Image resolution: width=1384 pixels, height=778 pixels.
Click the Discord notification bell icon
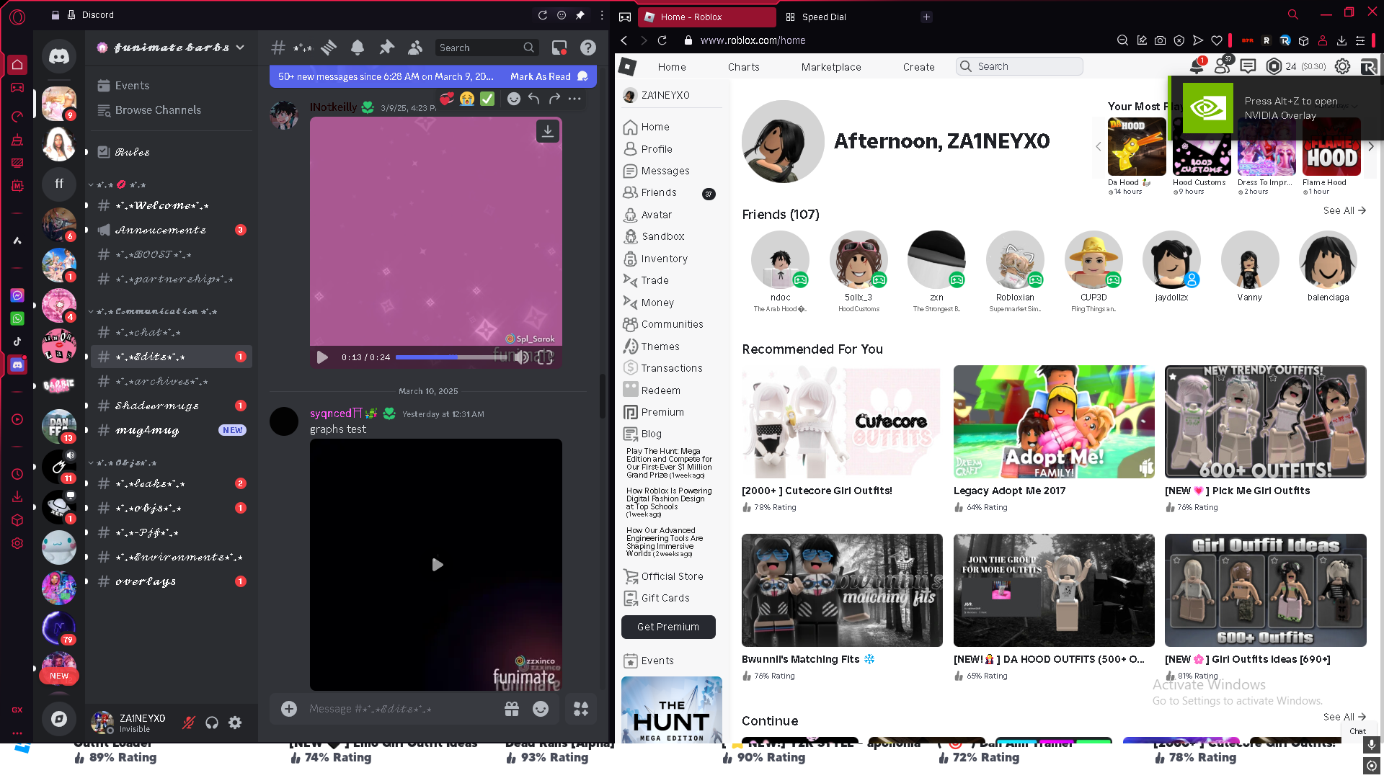[358, 48]
